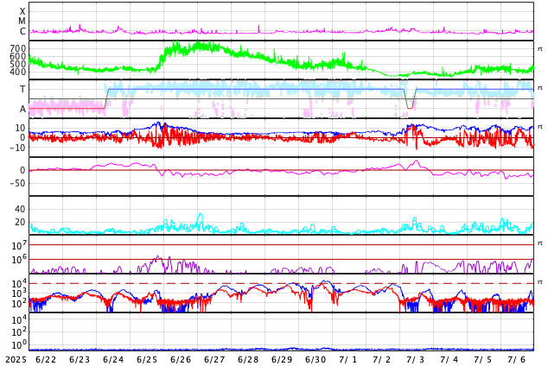Viewport: 548px width, 366px height.
Task: Select the 6/27 date tick label
Action: tap(214, 359)
